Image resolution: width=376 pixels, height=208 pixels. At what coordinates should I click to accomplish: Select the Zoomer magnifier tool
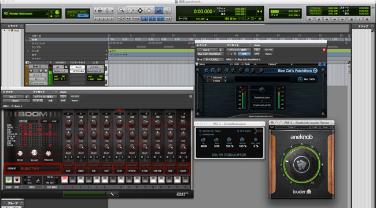[121, 10]
